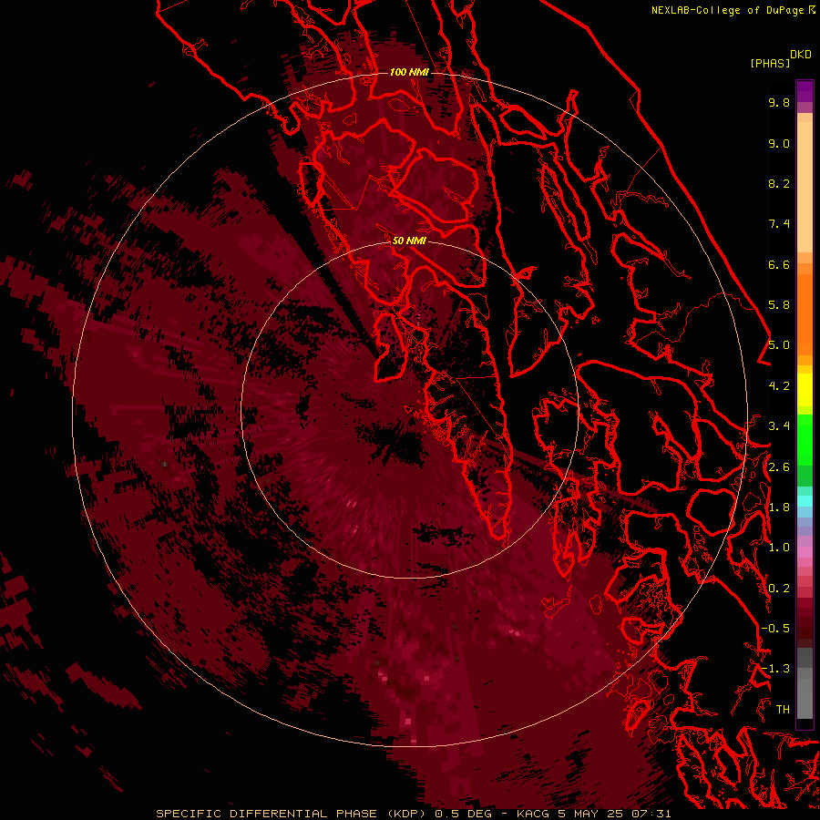Click the 1.0 legend value
Image resolution: width=820 pixels, height=820 pixels.
point(779,548)
